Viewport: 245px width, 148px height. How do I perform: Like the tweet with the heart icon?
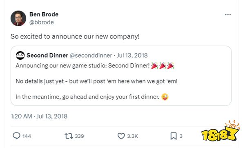pyautogui.click(x=121, y=136)
